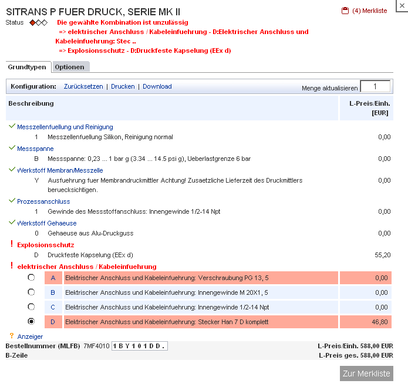Click text 'Messzellenfuellung Silikon, Reinigung normal'
Image resolution: width=408 pixels, height=387 pixels.
click(x=110, y=137)
